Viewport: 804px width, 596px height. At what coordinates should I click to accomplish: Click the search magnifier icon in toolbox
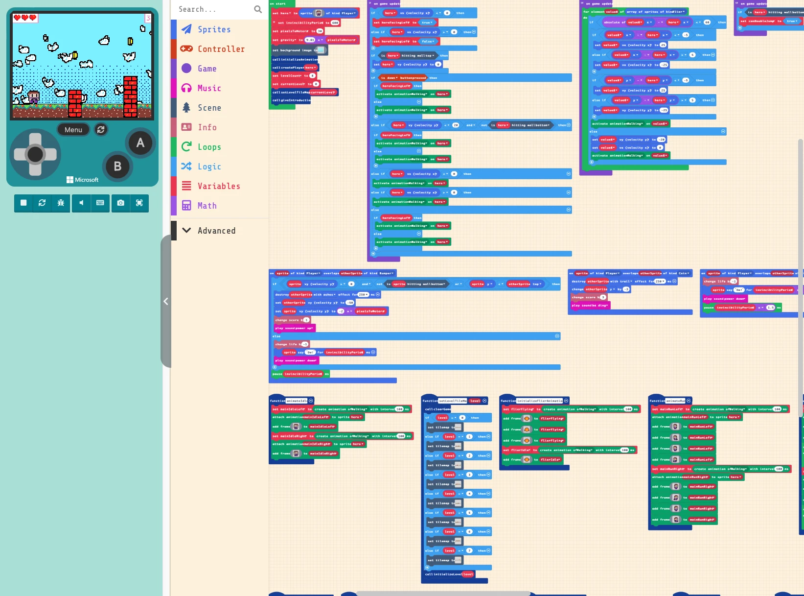tap(258, 9)
